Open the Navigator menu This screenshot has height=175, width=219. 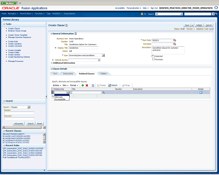pyautogui.click(x=13, y=14)
